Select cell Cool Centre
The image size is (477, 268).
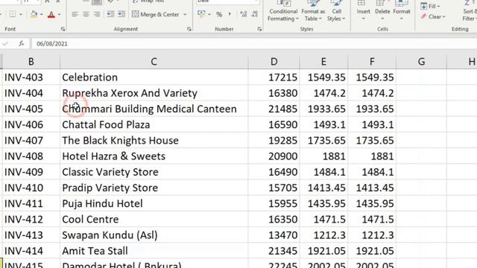pyautogui.click(x=154, y=220)
